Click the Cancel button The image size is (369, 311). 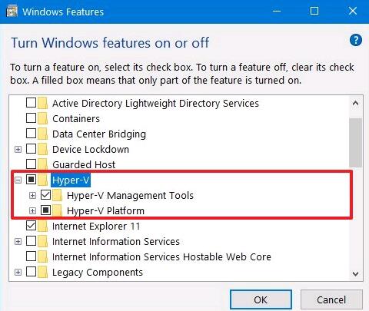coord(331,299)
